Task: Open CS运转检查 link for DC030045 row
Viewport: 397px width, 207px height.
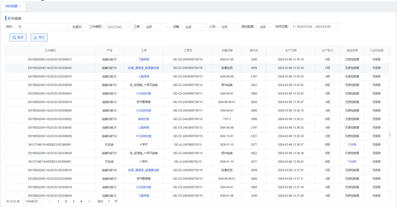Action: coord(144,110)
